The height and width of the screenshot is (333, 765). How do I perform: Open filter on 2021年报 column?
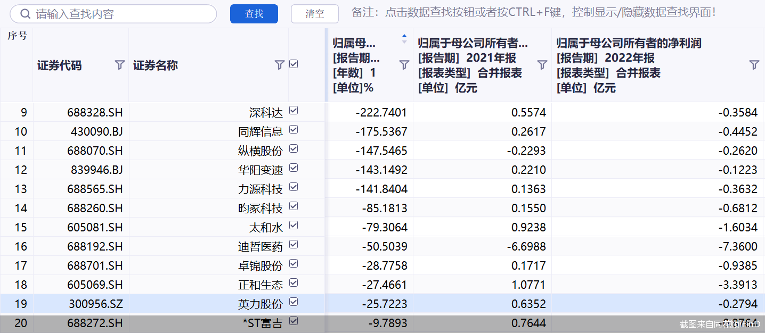tap(542, 65)
